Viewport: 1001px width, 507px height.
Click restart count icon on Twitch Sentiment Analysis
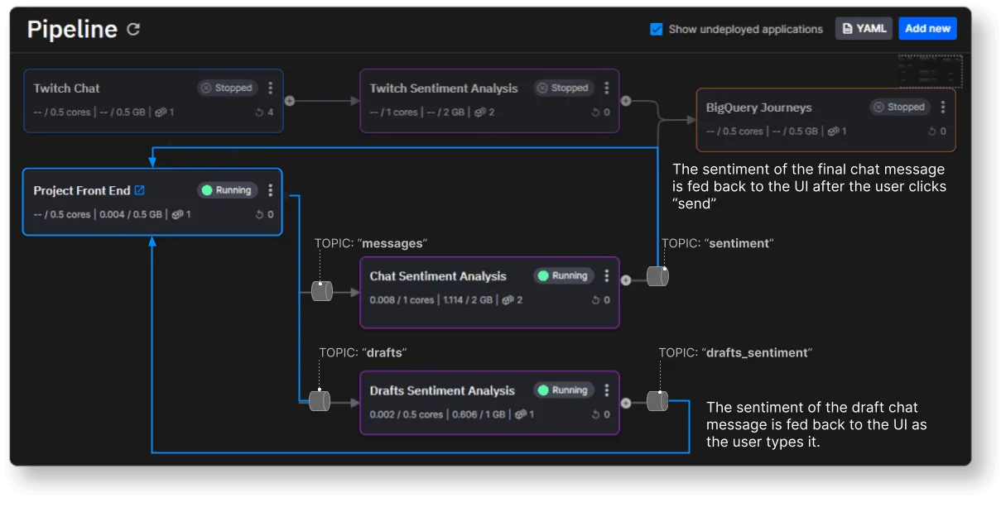pos(595,112)
